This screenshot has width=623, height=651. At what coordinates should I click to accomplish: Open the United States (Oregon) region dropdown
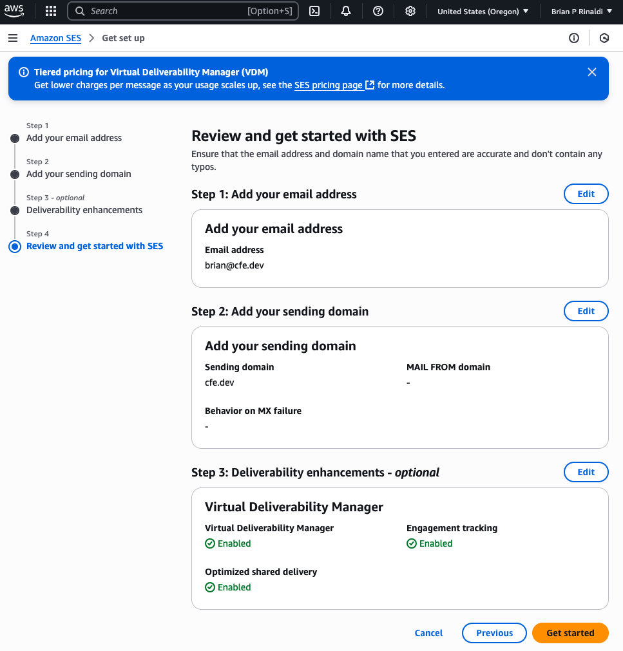tap(483, 11)
